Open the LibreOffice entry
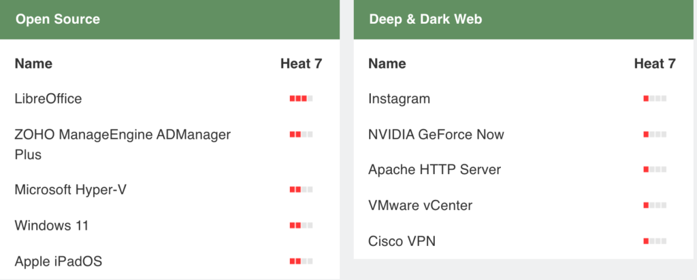Image resolution: width=697 pixels, height=280 pixels. pos(48,99)
